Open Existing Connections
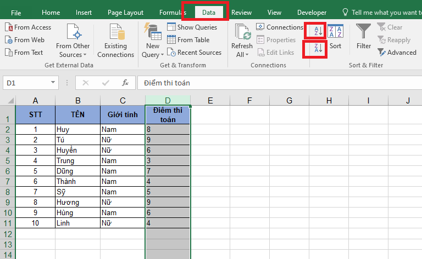422x259 pixels. pos(116,41)
